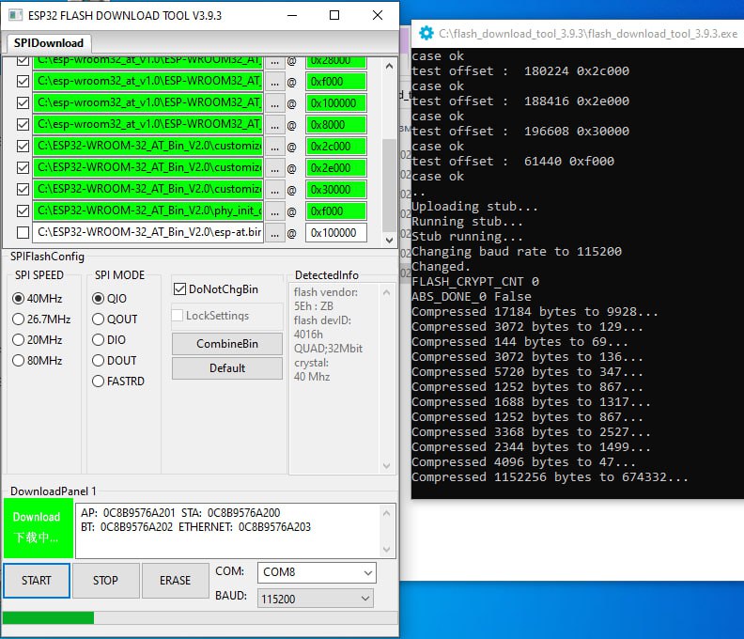Click the file list scrollbar up arrow

pos(389,66)
